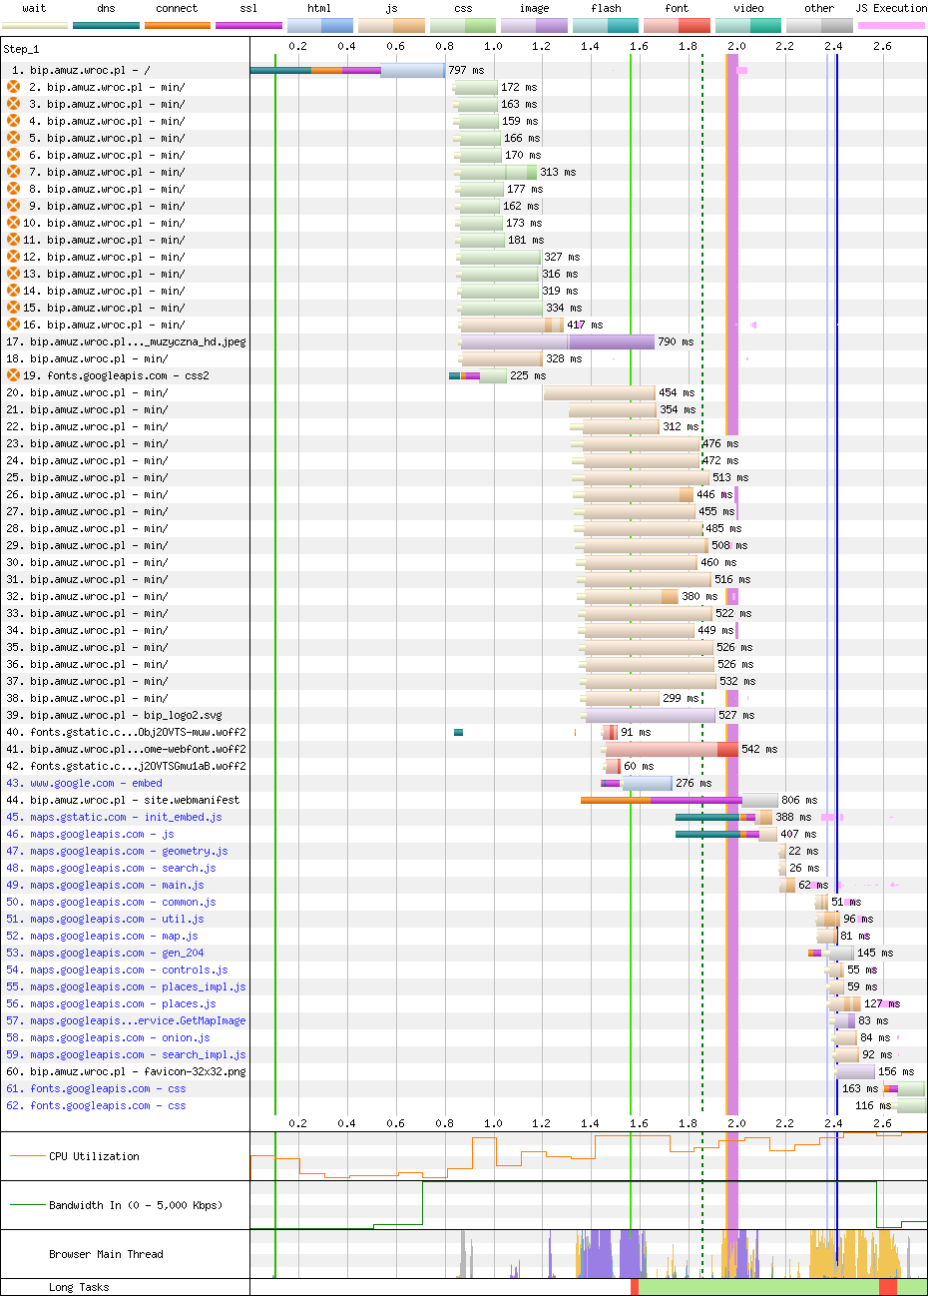
Task: Click the render-blocking icon on request 2
Action: coord(14,87)
